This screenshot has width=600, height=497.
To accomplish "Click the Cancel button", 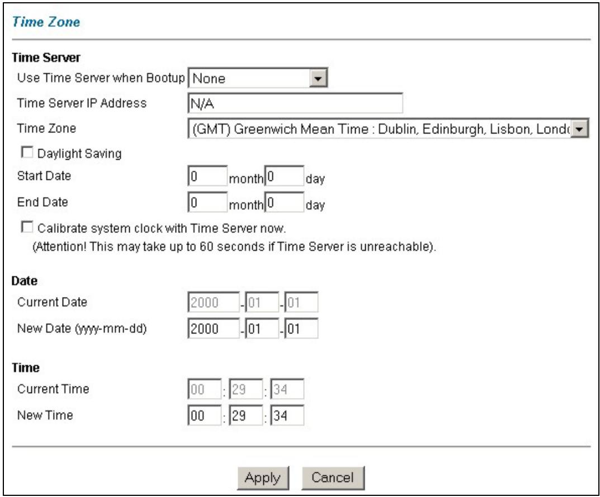I will pos(333,478).
